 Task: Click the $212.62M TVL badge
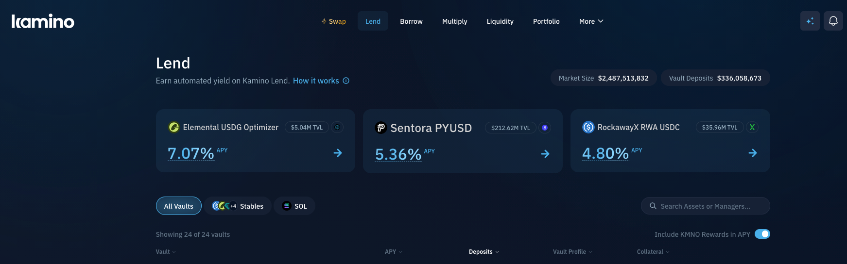(x=511, y=128)
